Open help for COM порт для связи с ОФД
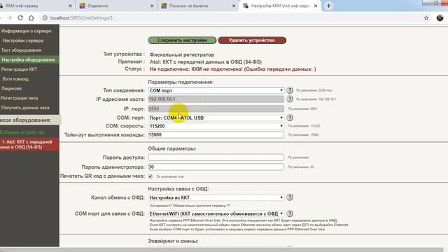448x252 pixels. tap(290, 213)
